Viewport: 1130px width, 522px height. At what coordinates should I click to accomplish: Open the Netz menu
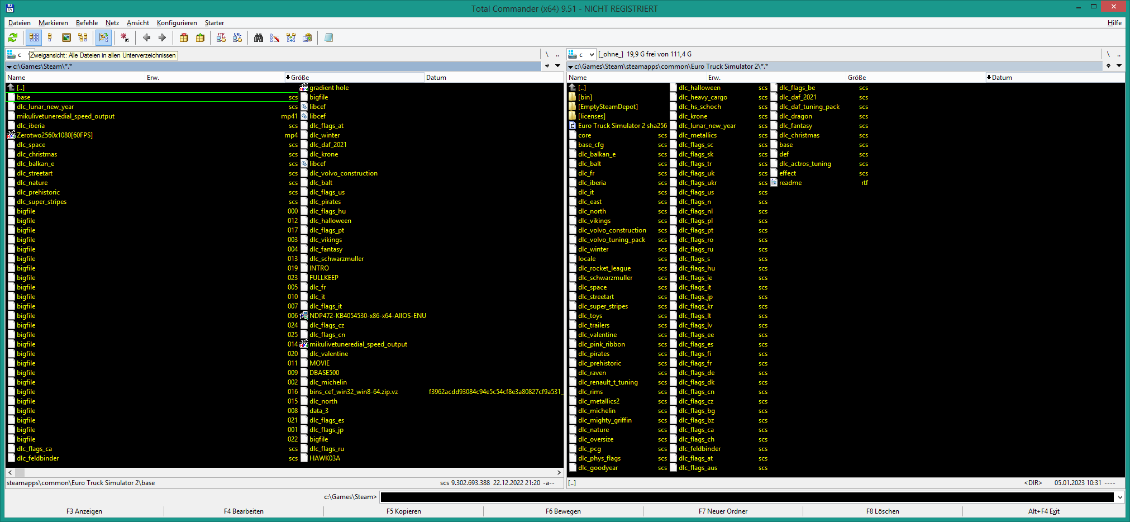[112, 23]
